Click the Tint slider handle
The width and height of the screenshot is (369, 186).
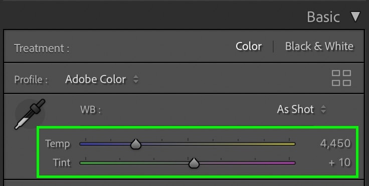[194, 163]
